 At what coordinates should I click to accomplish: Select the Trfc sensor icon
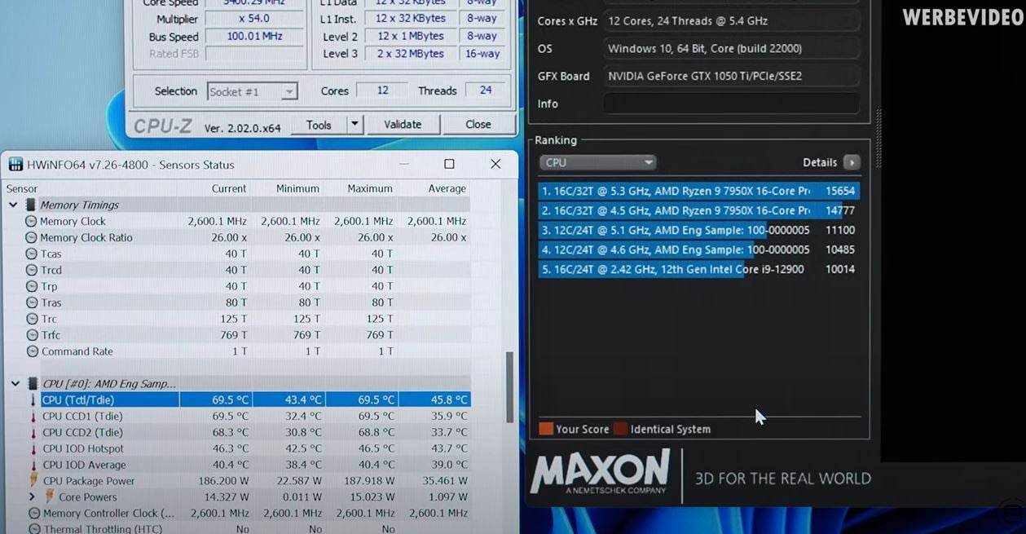point(32,335)
